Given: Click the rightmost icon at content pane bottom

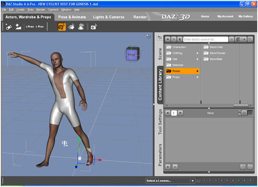Looking at the screenshot, I should pyautogui.click(x=250, y=167).
